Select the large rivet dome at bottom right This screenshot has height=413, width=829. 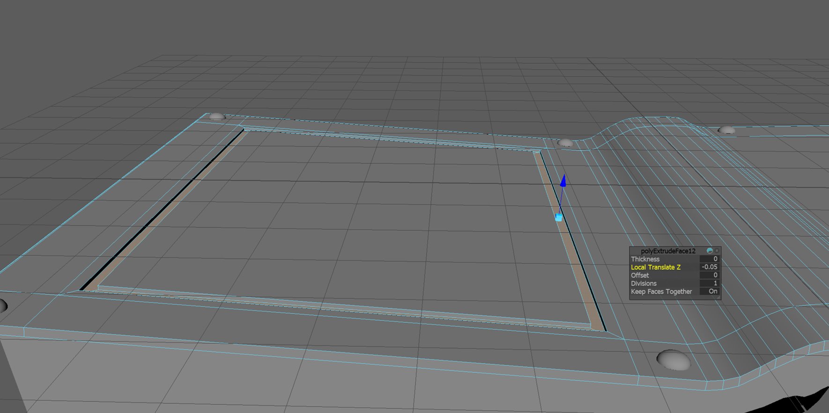(x=673, y=360)
